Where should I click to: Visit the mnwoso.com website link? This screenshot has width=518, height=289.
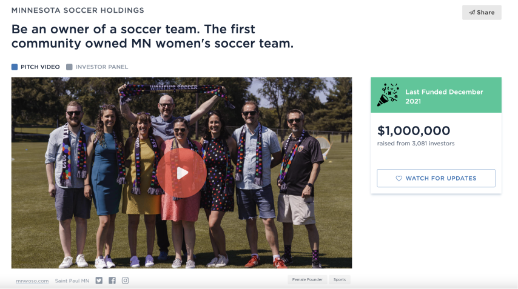(x=32, y=281)
